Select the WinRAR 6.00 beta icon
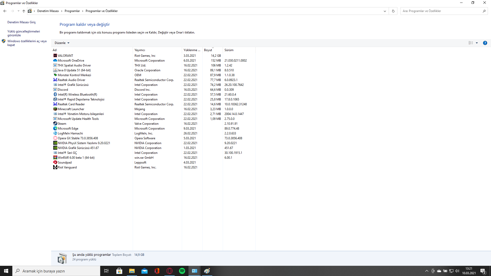This screenshot has height=276, width=491. coord(55,157)
